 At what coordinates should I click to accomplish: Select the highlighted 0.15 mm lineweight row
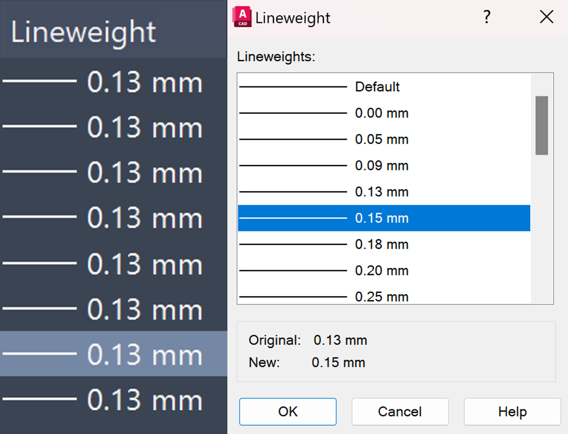(381, 218)
